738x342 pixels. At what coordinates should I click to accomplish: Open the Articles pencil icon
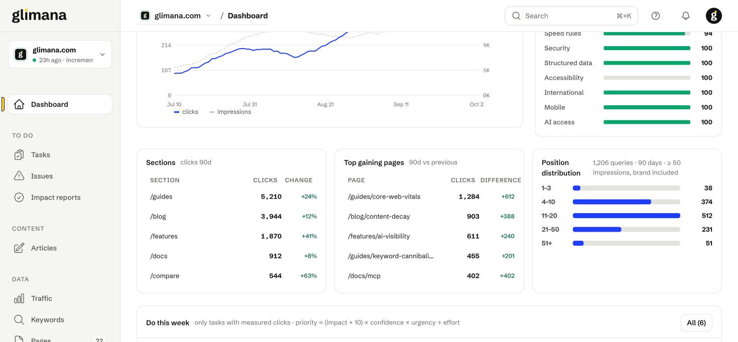(x=19, y=248)
